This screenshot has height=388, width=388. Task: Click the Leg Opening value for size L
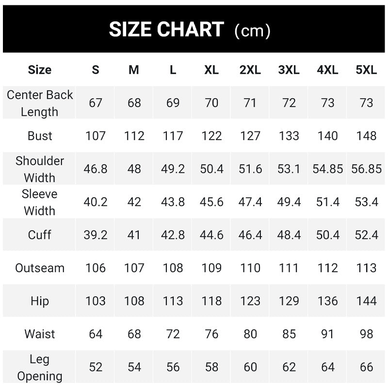click(x=173, y=367)
